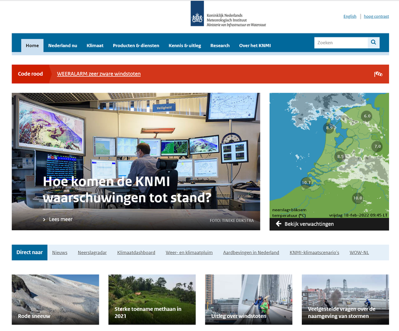Click the search magnifier icon
Viewport: 399px width, 331px height.
373,42
